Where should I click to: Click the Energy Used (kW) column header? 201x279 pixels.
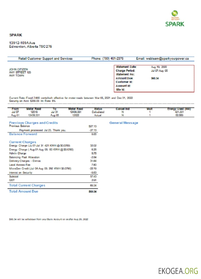179,109
